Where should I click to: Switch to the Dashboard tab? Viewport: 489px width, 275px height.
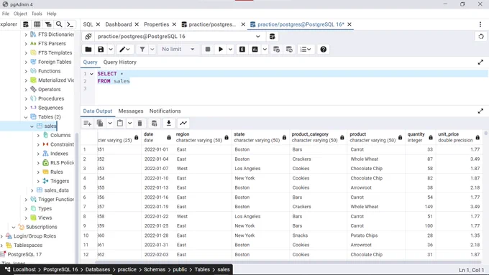119,24
